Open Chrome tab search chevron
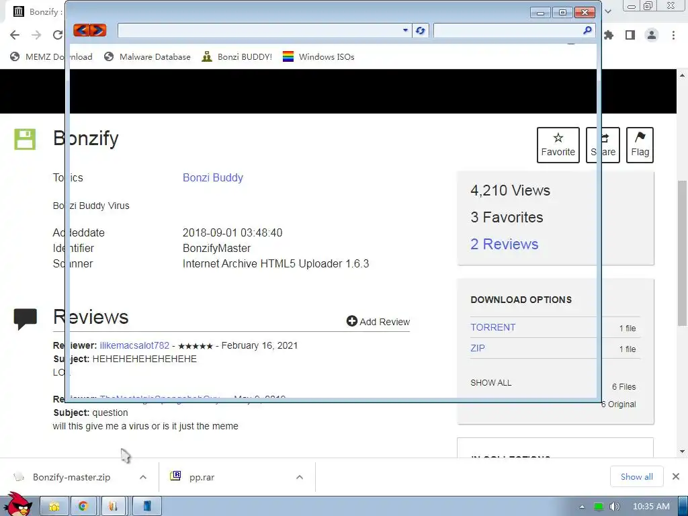 [x=608, y=11]
